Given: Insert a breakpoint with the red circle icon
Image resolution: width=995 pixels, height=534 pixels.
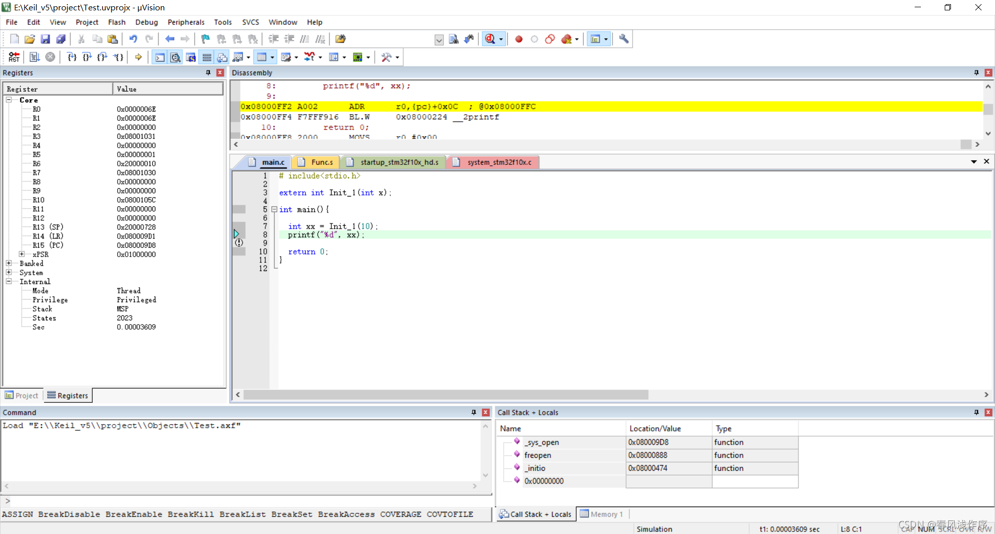Looking at the screenshot, I should tap(519, 39).
